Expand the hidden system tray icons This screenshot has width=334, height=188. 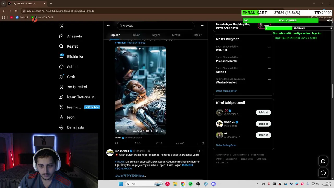click(x=258, y=184)
